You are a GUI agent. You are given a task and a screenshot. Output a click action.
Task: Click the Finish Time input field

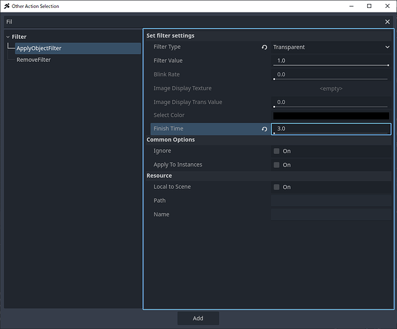[331, 129]
